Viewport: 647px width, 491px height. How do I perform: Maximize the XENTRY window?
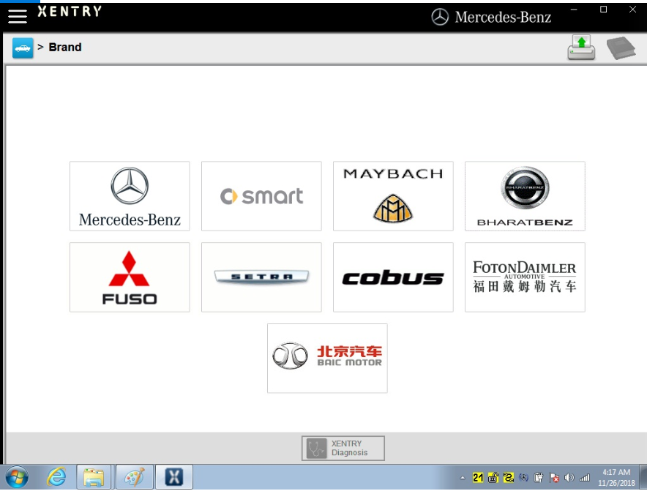click(x=603, y=10)
